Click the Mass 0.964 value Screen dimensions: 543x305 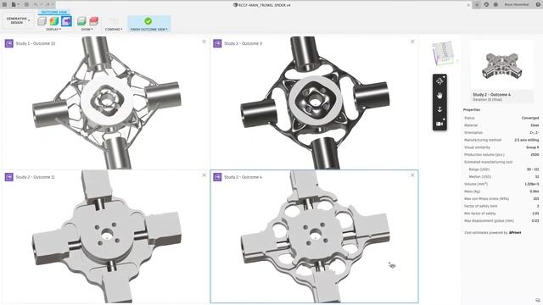[x=535, y=191]
